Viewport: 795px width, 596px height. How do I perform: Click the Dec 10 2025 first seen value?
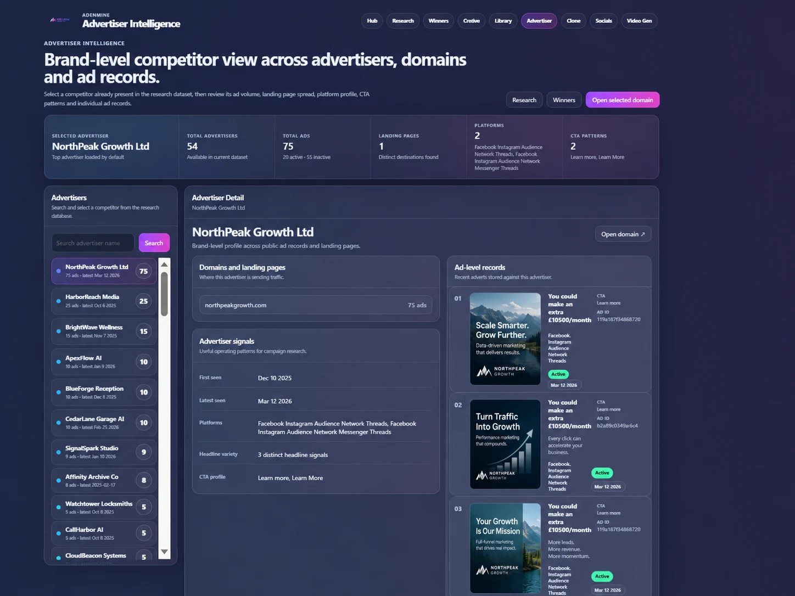(x=275, y=378)
